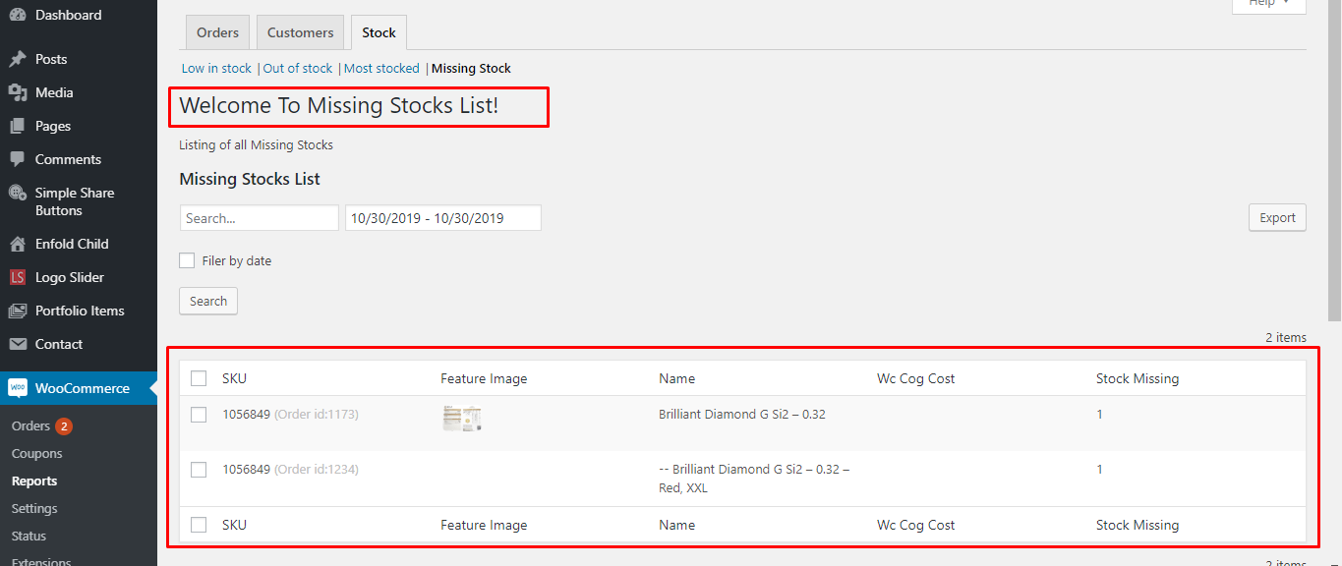Click the Brilliant Diamond product thumbnail
Image resolution: width=1342 pixels, height=566 pixels.
461,419
